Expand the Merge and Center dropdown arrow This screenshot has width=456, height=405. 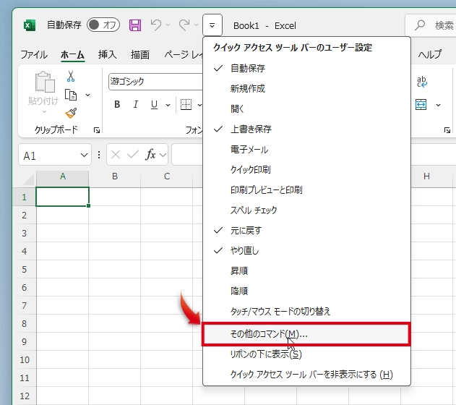438,105
